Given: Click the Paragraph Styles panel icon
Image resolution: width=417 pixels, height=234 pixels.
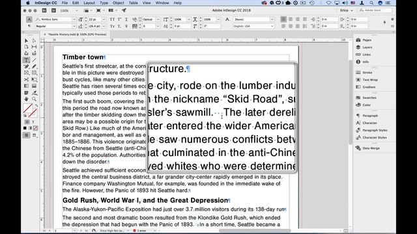Looking at the screenshot, I should pyautogui.click(x=358, y=130).
